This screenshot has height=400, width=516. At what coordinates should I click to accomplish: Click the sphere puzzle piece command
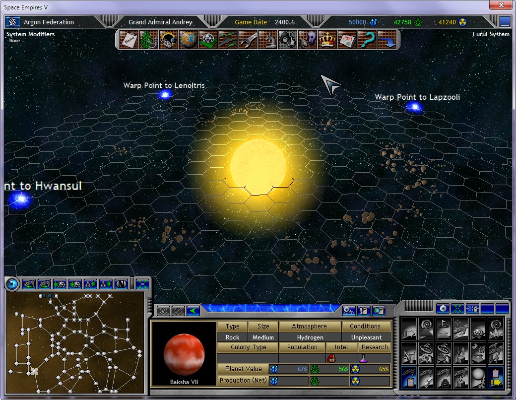[x=478, y=378]
